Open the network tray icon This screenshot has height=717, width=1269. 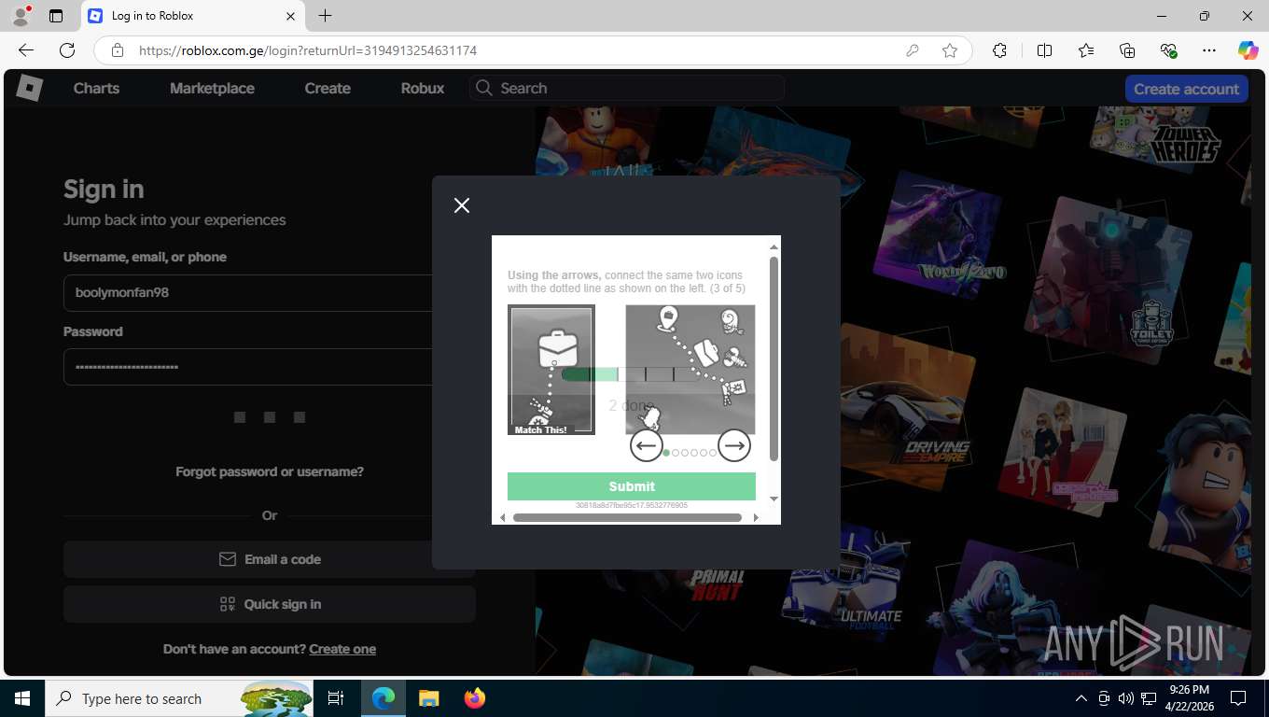1147,698
